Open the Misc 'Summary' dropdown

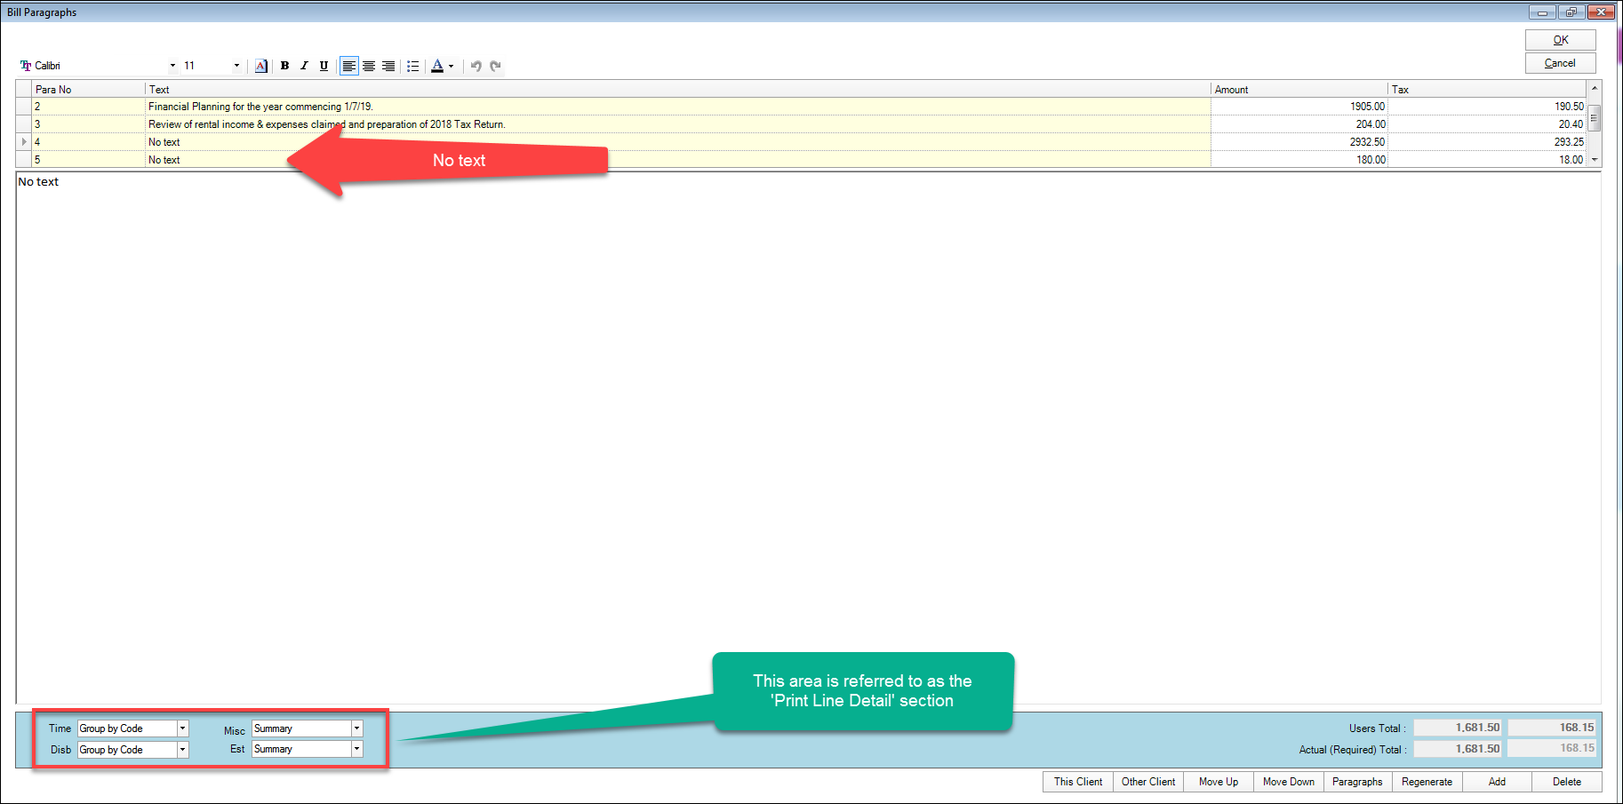(356, 728)
